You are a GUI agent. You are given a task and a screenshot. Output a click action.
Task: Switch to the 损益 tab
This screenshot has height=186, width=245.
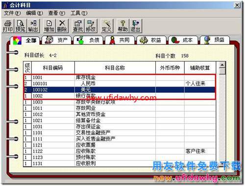215,40
